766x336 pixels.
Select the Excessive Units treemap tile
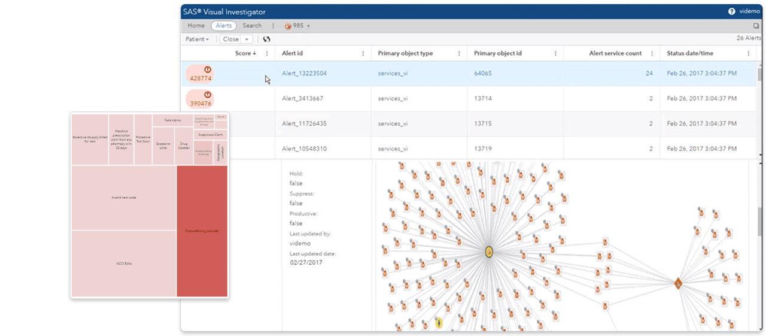163,146
